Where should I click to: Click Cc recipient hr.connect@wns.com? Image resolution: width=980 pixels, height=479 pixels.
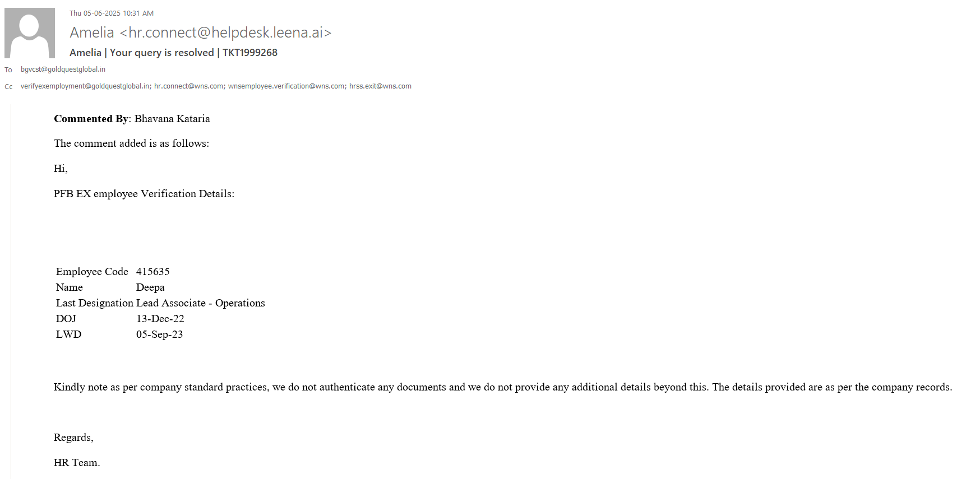pos(189,86)
